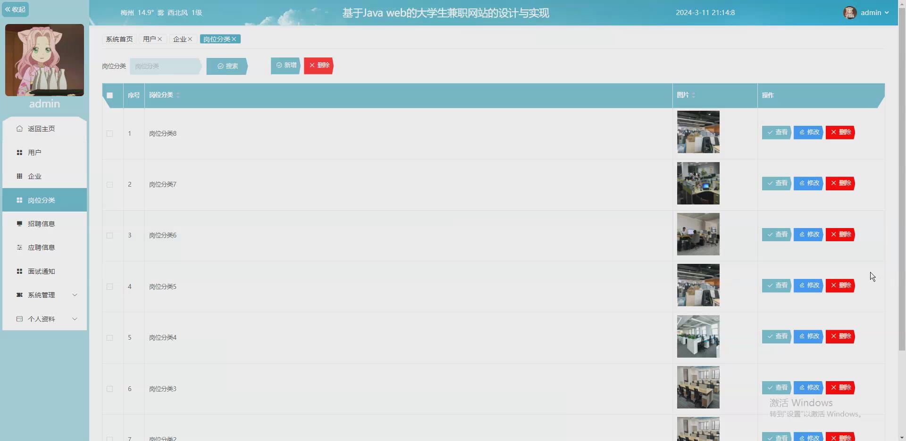The height and width of the screenshot is (441, 906).
Task: Edit 岗位分类7 with 修改 button
Action: point(809,183)
